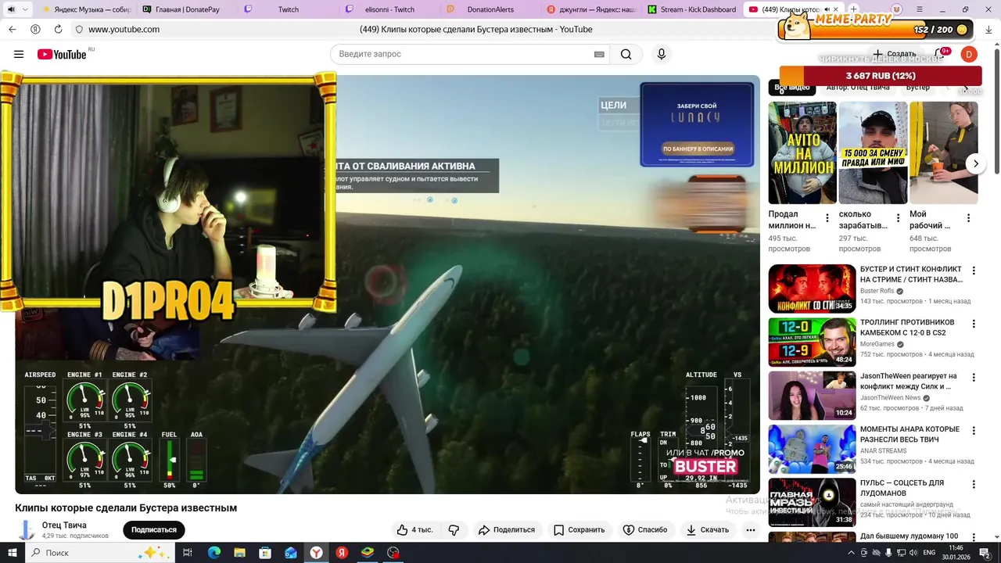Subscribe with the Подписаться button
1001x563 pixels.
tap(154, 529)
